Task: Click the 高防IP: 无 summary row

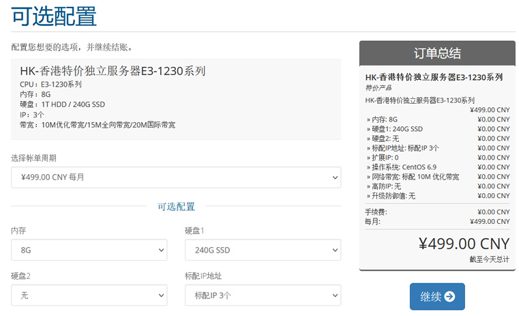Action: 437,186
